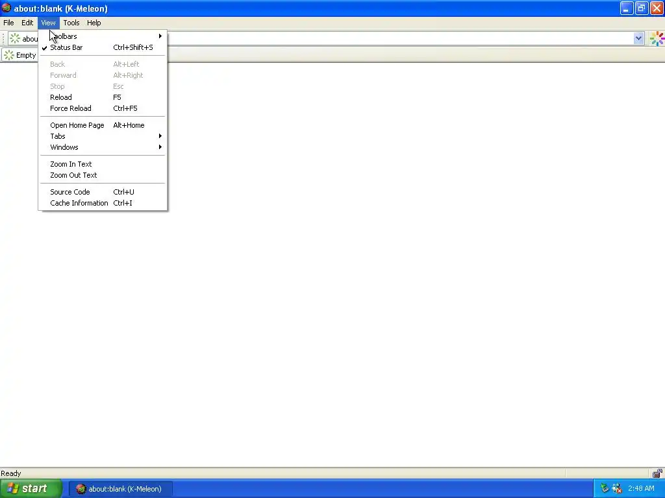
Task: Expand the Windows submenu
Action: tap(103, 147)
